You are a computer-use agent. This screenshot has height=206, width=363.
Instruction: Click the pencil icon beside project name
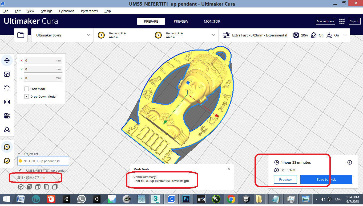point(20,171)
